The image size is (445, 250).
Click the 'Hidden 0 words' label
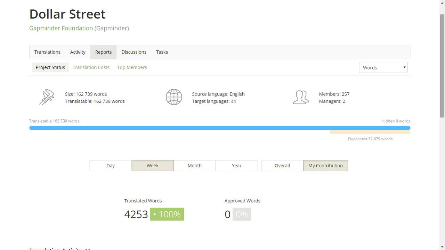pos(396,121)
